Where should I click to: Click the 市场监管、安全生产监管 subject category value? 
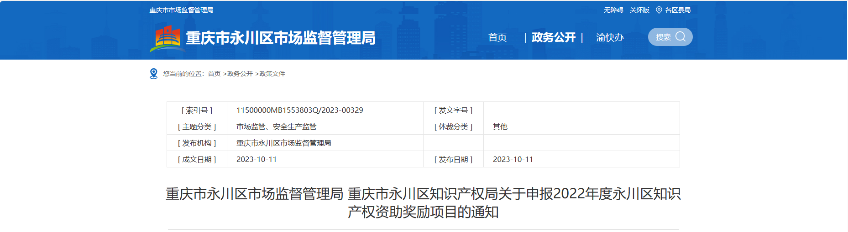(x=276, y=126)
